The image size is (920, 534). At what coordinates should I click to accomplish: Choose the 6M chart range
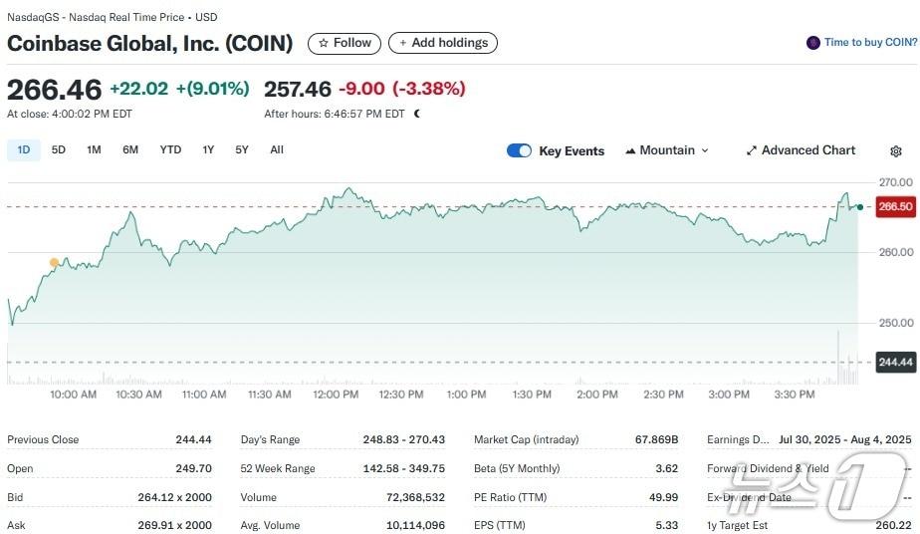pos(130,150)
